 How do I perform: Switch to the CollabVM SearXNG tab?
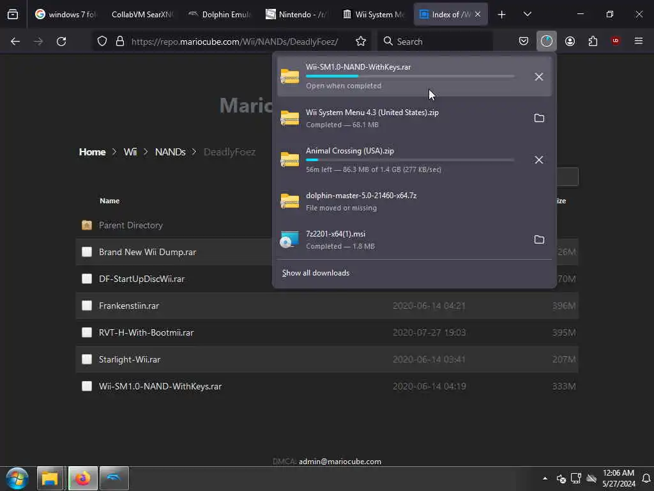pyautogui.click(x=142, y=14)
